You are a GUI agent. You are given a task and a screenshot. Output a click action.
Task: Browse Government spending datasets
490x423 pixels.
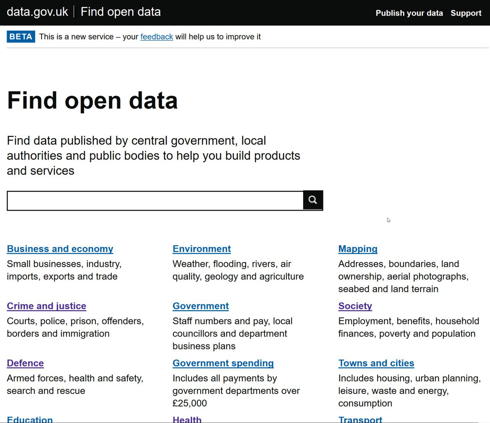223,363
